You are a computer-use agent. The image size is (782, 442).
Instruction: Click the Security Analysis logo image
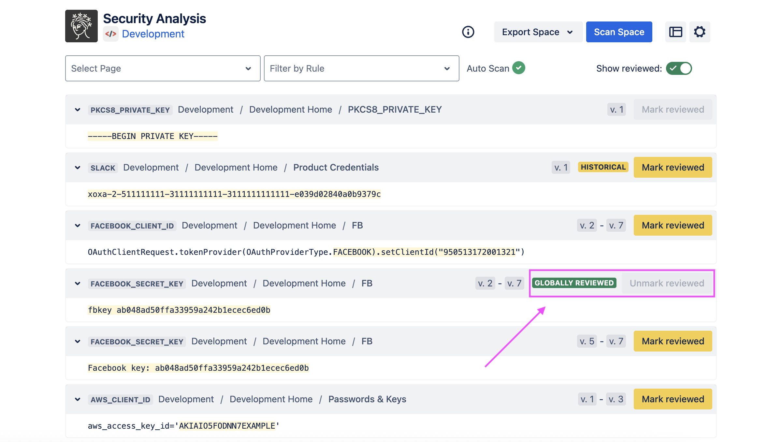(81, 26)
